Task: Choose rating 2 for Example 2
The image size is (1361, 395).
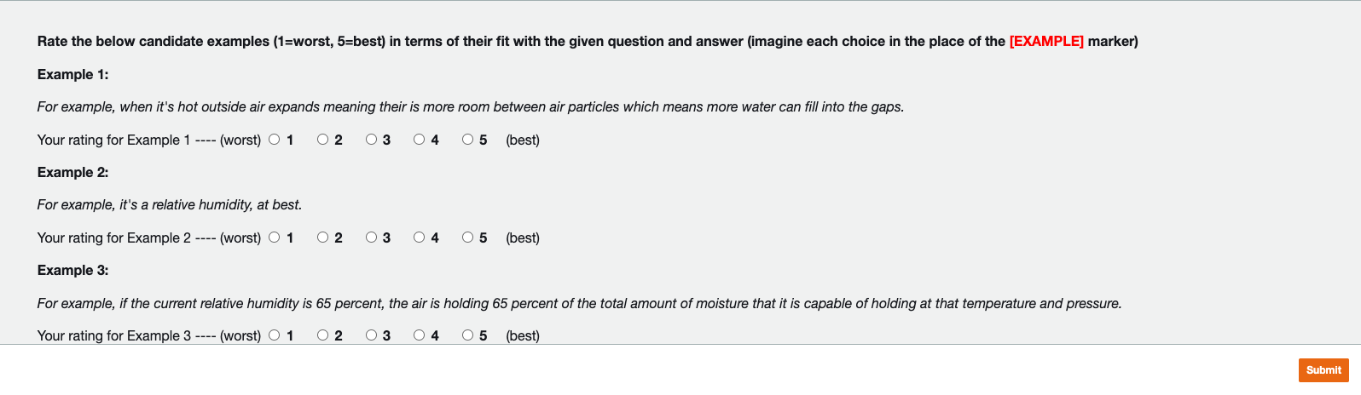Action: coord(323,238)
